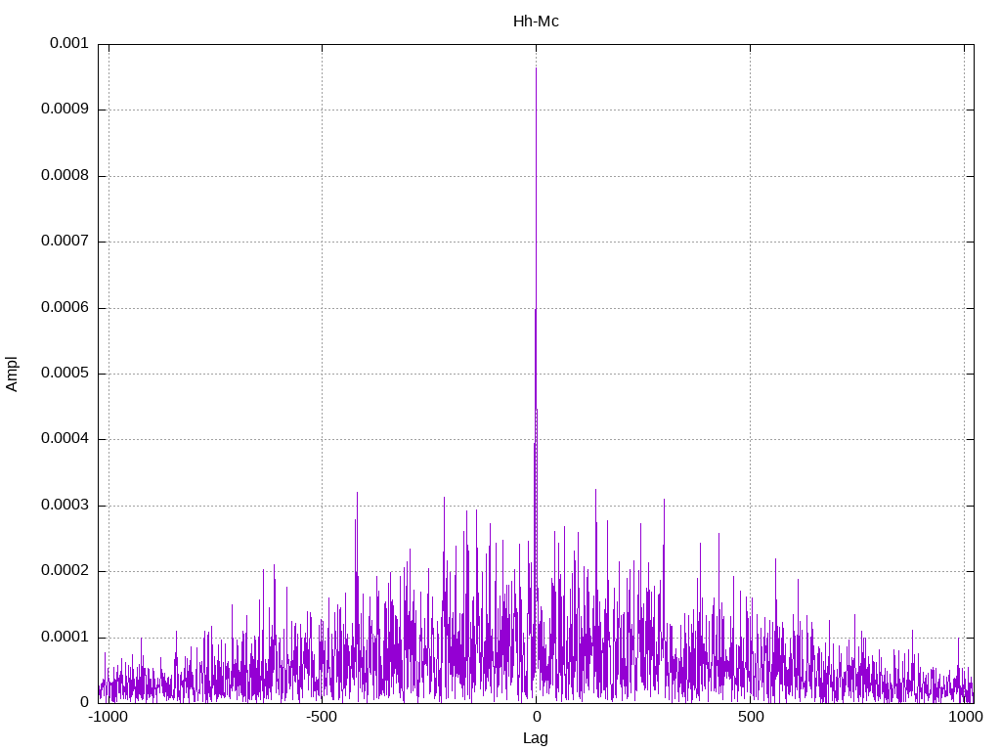Screen dimensions: 1001x751
Task: Click the 0 x-axis tick label
Action: (536, 718)
